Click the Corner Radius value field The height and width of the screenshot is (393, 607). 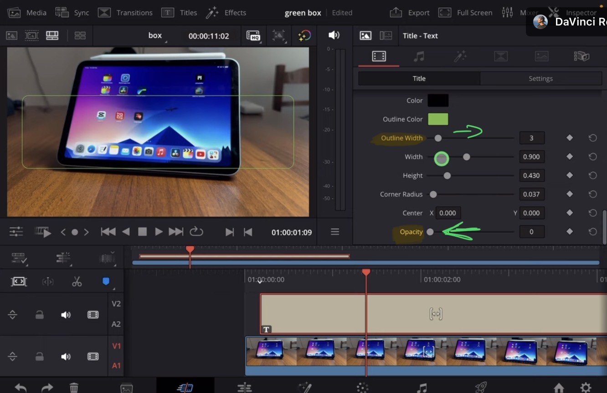[531, 194]
